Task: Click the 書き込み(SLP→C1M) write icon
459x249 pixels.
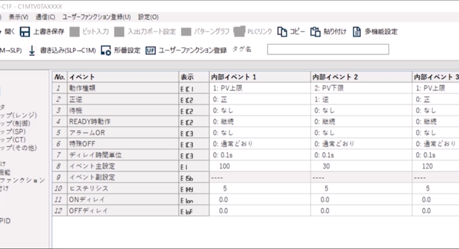Action: pos(33,50)
